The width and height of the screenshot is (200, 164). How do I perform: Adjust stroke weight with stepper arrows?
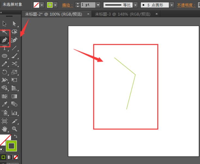(78, 5)
